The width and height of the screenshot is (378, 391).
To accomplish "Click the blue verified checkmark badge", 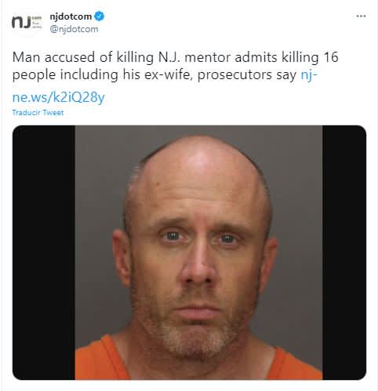I will tap(100, 16).
